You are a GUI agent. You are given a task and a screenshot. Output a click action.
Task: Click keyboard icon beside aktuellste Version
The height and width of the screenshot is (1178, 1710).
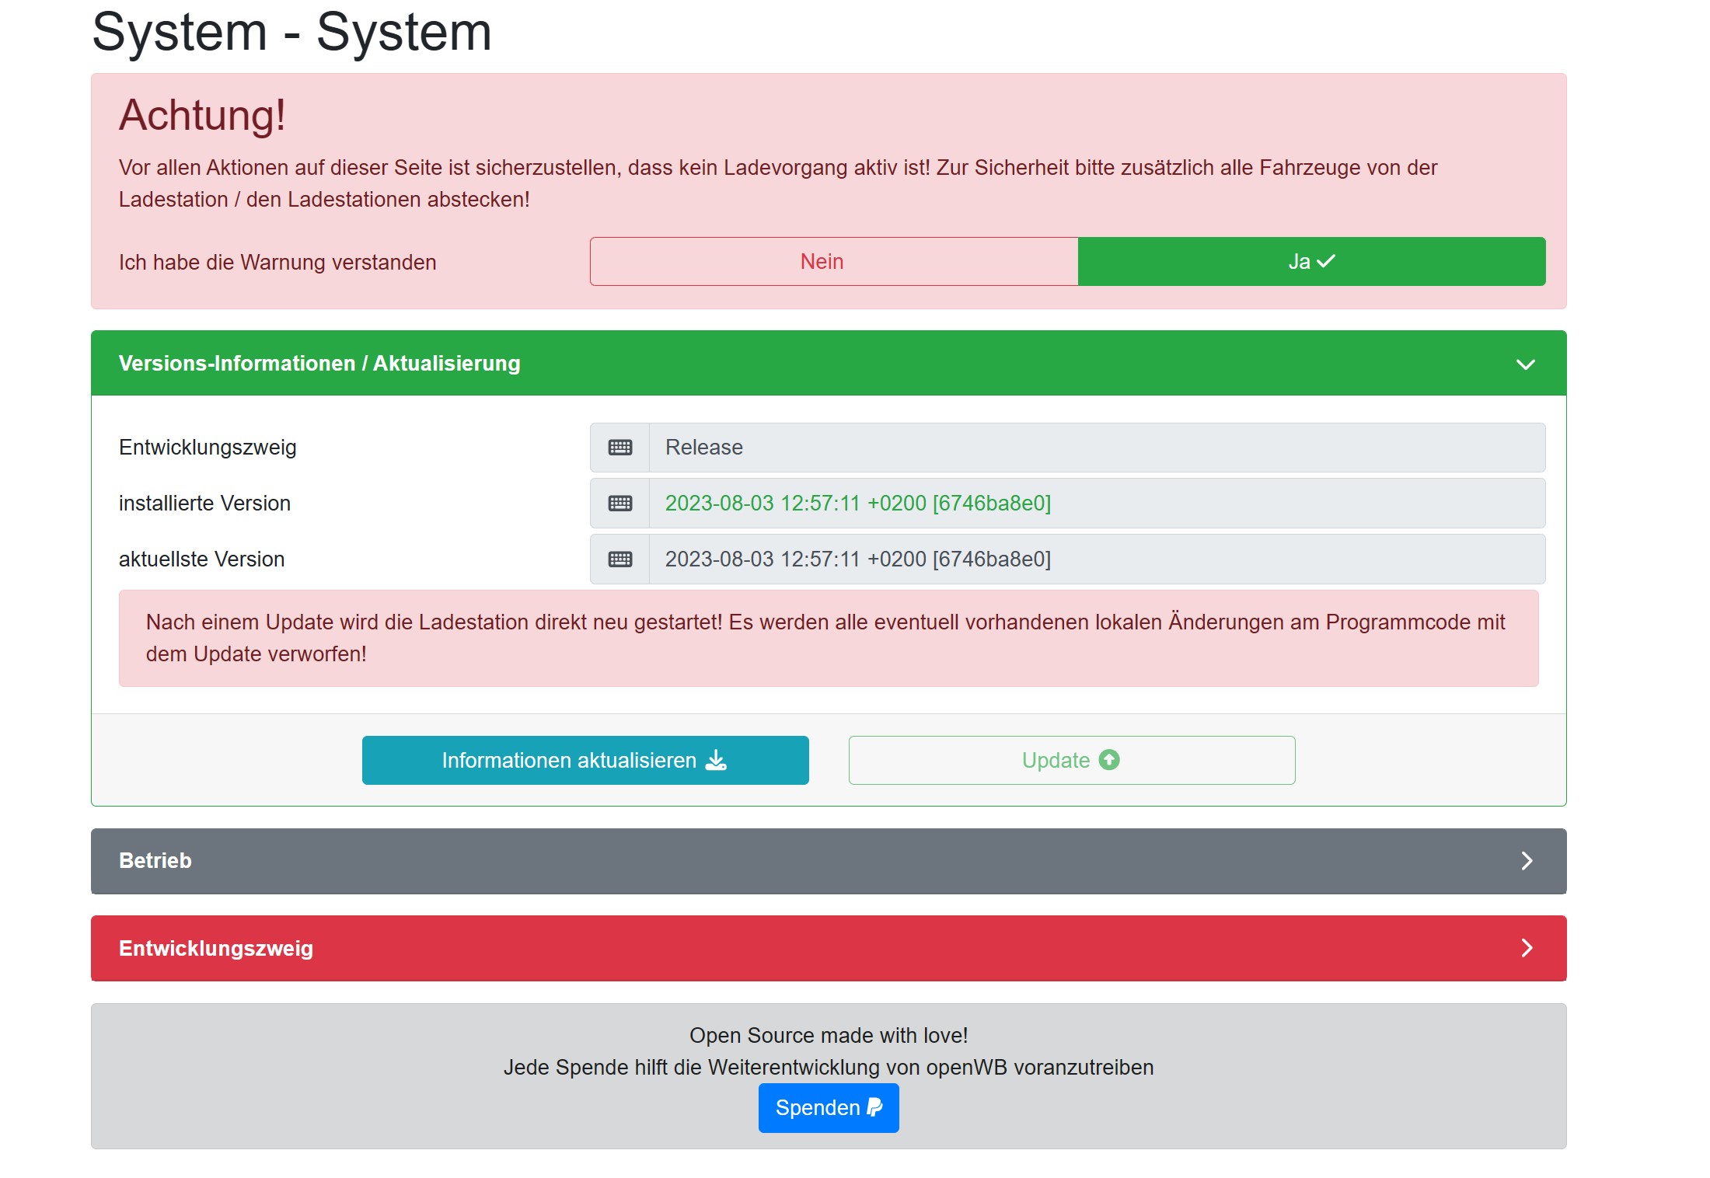(619, 559)
